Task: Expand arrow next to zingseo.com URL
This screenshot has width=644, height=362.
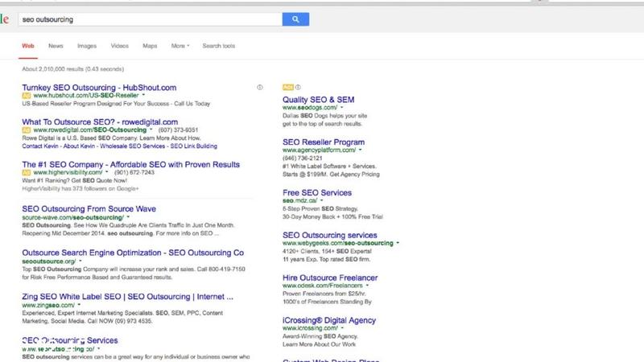Action: (79, 305)
